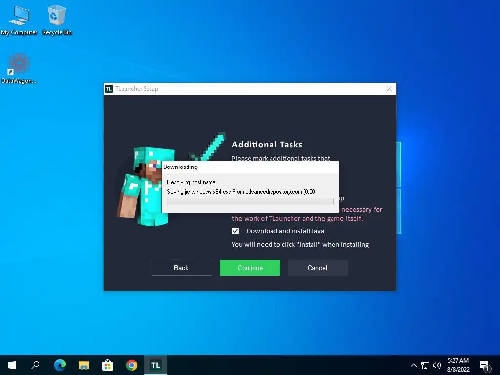
Task: Launch Microsoft Edge from taskbar
Action: [x=60, y=365]
